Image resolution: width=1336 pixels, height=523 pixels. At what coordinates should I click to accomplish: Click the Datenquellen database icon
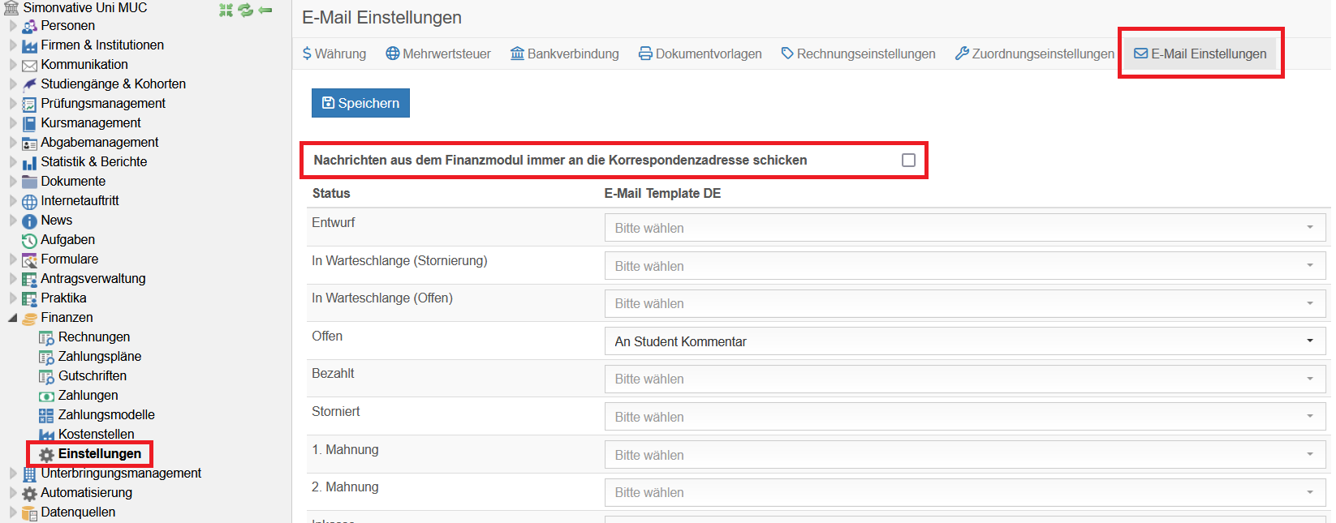pos(30,512)
